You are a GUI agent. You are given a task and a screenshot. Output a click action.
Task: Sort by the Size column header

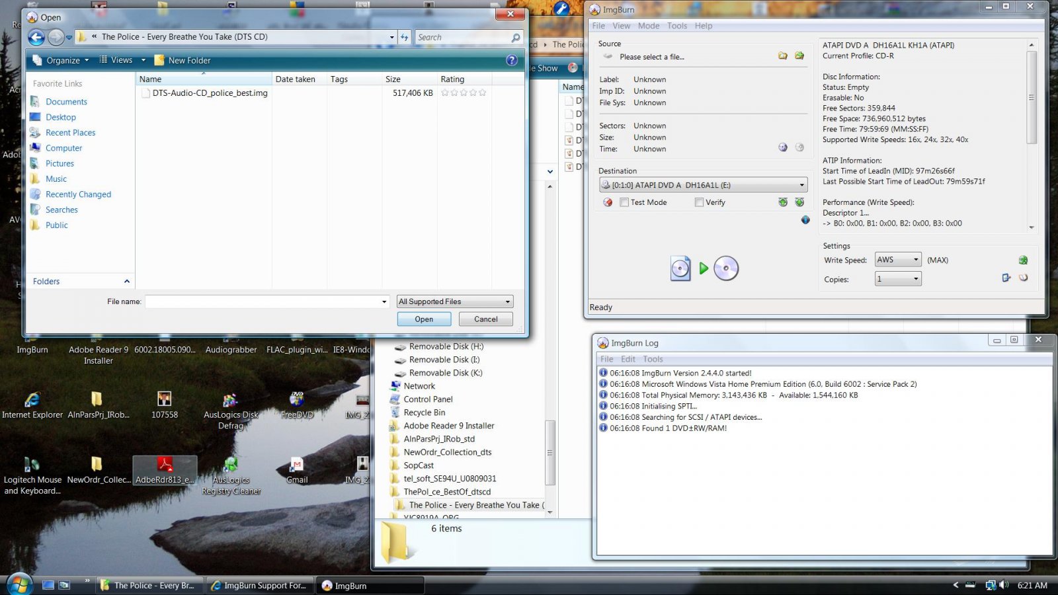(409, 79)
